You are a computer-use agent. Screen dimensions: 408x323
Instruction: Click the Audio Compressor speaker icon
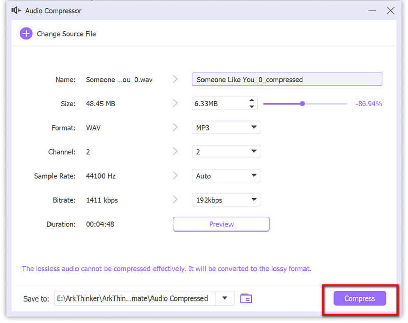16,10
